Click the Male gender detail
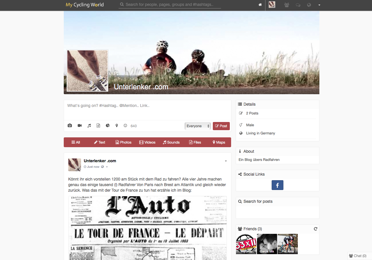The image size is (372, 260). 250,125
